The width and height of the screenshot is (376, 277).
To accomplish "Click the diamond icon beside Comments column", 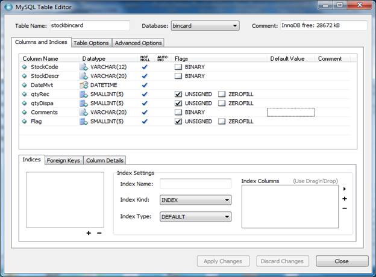I will 25,112.
